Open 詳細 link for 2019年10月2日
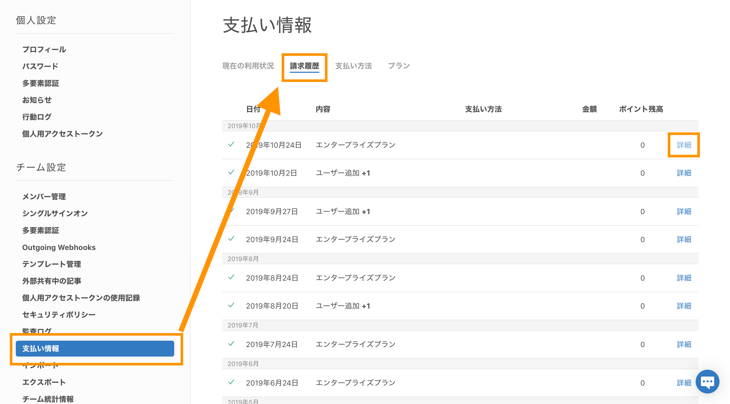The width and height of the screenshot is (730, 404). click(x=684, y=173)
